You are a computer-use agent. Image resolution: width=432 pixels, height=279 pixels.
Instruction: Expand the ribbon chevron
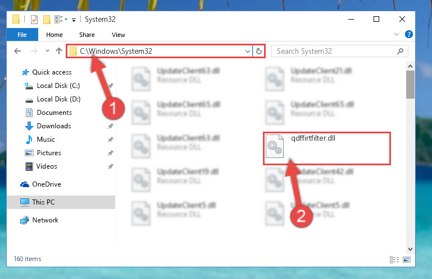[397, 34]
